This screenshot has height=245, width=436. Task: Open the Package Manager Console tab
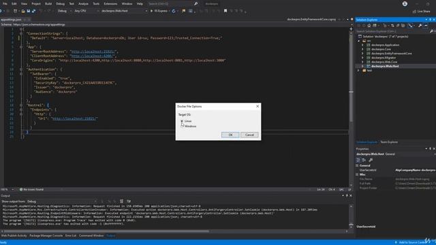[46, 235]
